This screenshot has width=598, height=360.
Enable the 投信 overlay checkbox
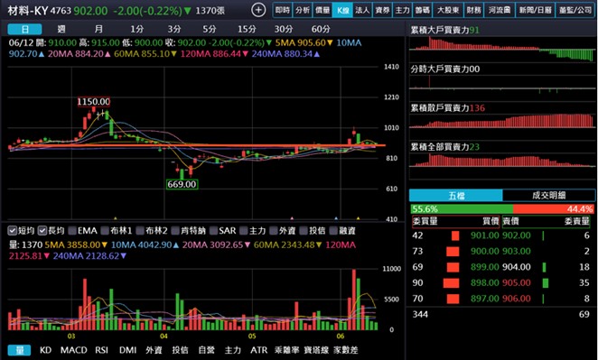pos(304,230)
